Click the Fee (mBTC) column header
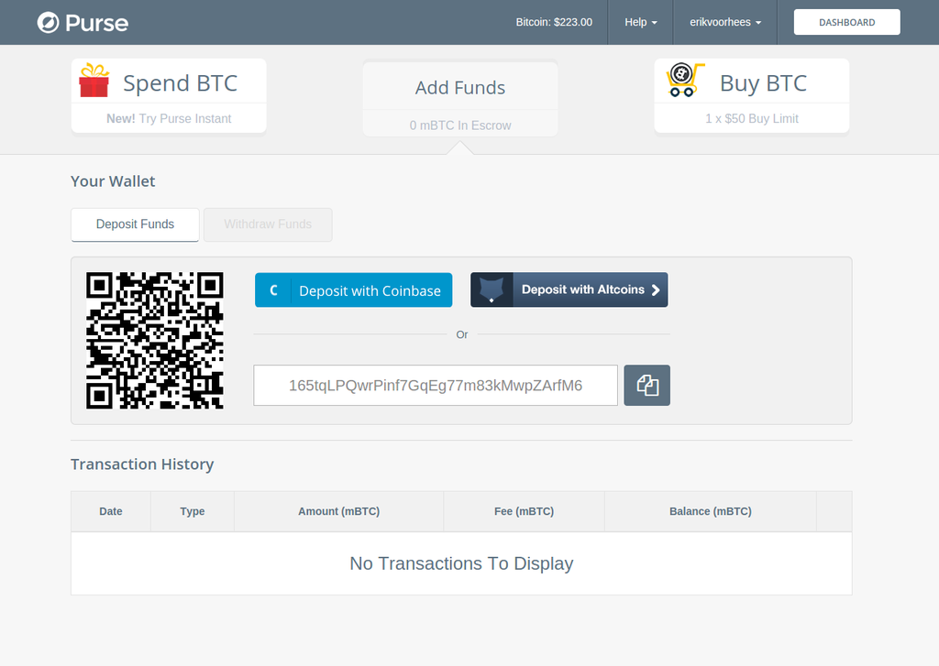The height and width of the screenshot is (666, 939). point(524,511)
